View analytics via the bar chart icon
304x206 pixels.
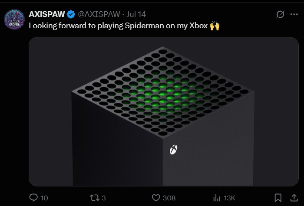[217, 198]
